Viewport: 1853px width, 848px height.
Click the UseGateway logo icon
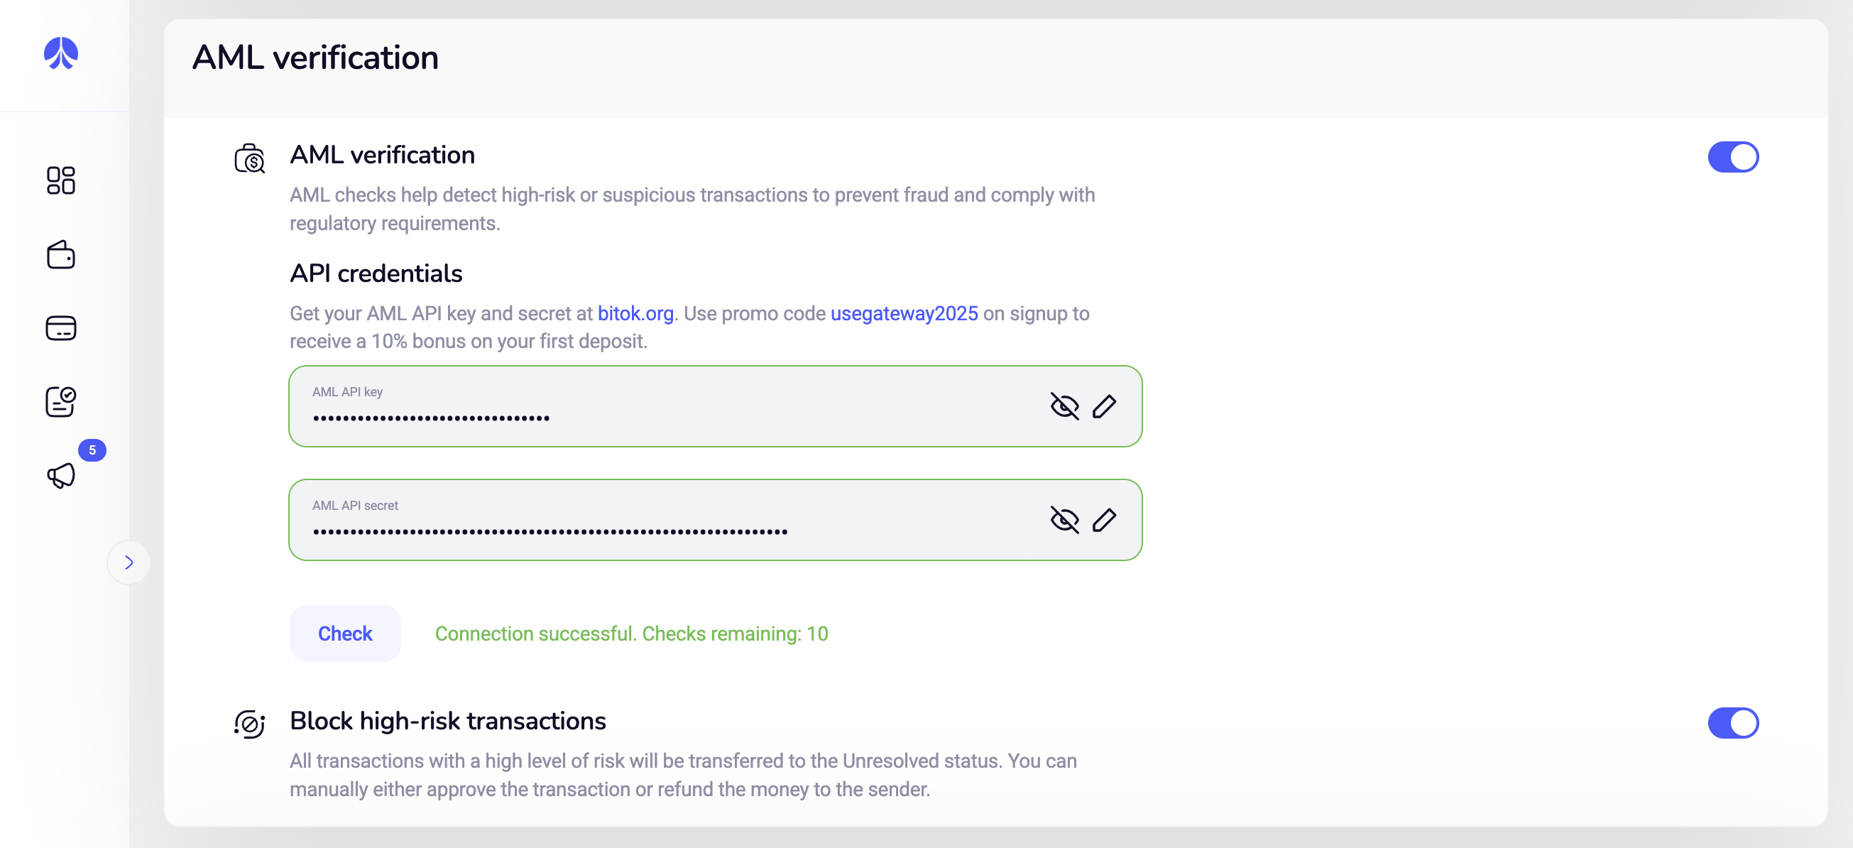click(60, 54)
